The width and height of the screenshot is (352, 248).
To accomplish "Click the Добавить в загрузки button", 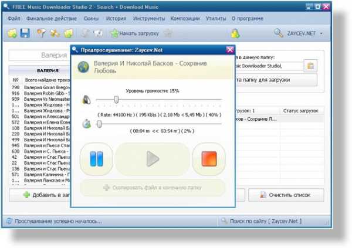I will coord(40,195).
